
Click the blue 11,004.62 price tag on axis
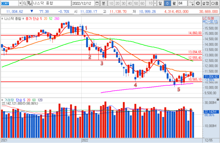tap(211, 77)
